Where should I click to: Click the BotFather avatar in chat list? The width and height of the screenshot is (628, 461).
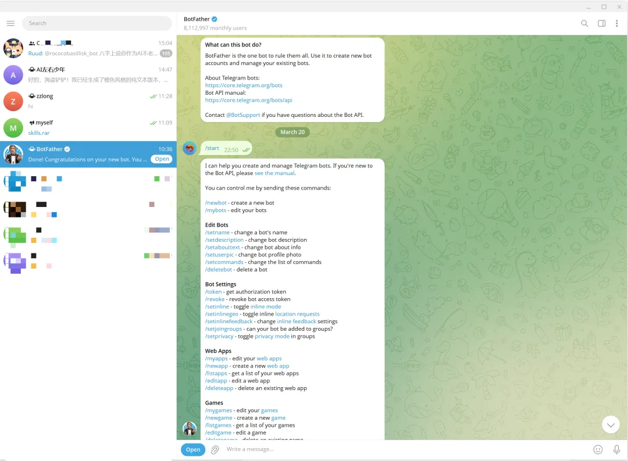coord(13,154)
